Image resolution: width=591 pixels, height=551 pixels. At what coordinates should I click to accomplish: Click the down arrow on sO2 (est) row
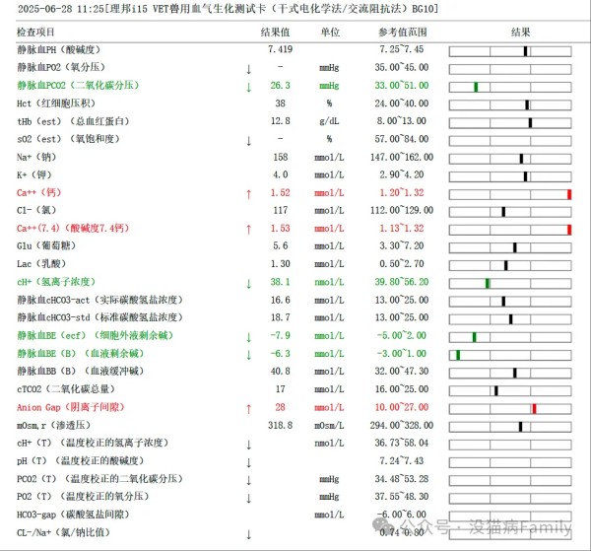249,141
